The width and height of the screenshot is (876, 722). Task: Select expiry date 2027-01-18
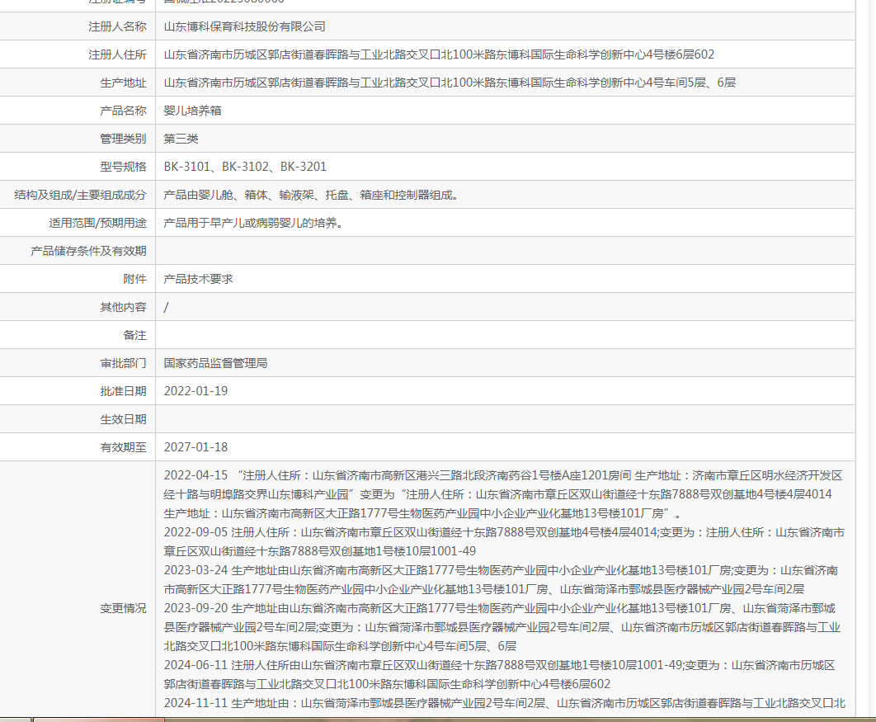click(x=195, y=447)
